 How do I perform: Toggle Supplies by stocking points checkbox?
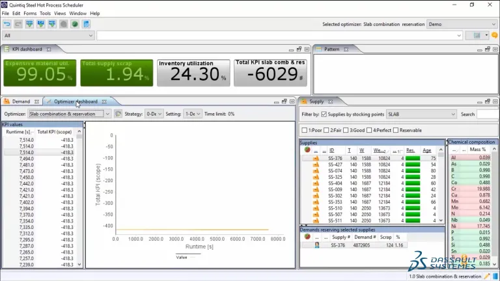click(x=324, y=114)
